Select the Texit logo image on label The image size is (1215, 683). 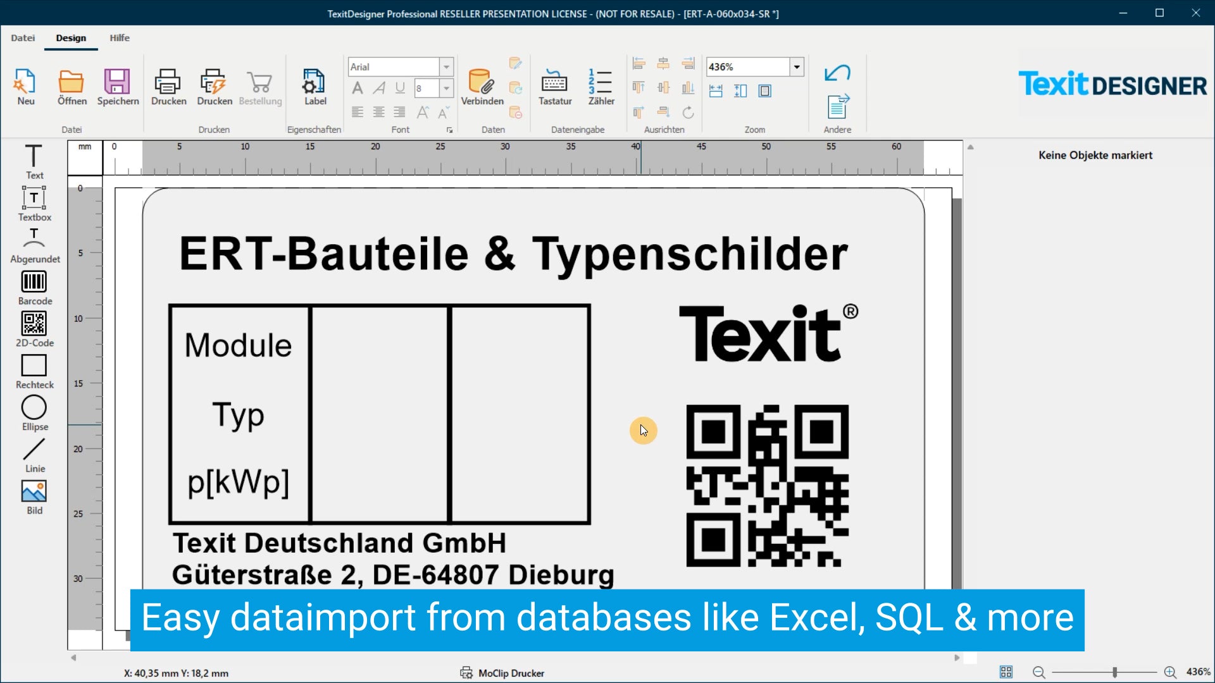[x=768, y=333]
